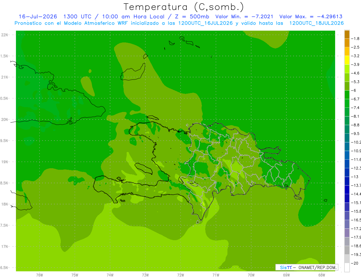Image resolution: width=361 pixels, height=279 pixels.
Task: Click the "Valor Max. = -4.29613" text
Action: click(x=311, y=17)
